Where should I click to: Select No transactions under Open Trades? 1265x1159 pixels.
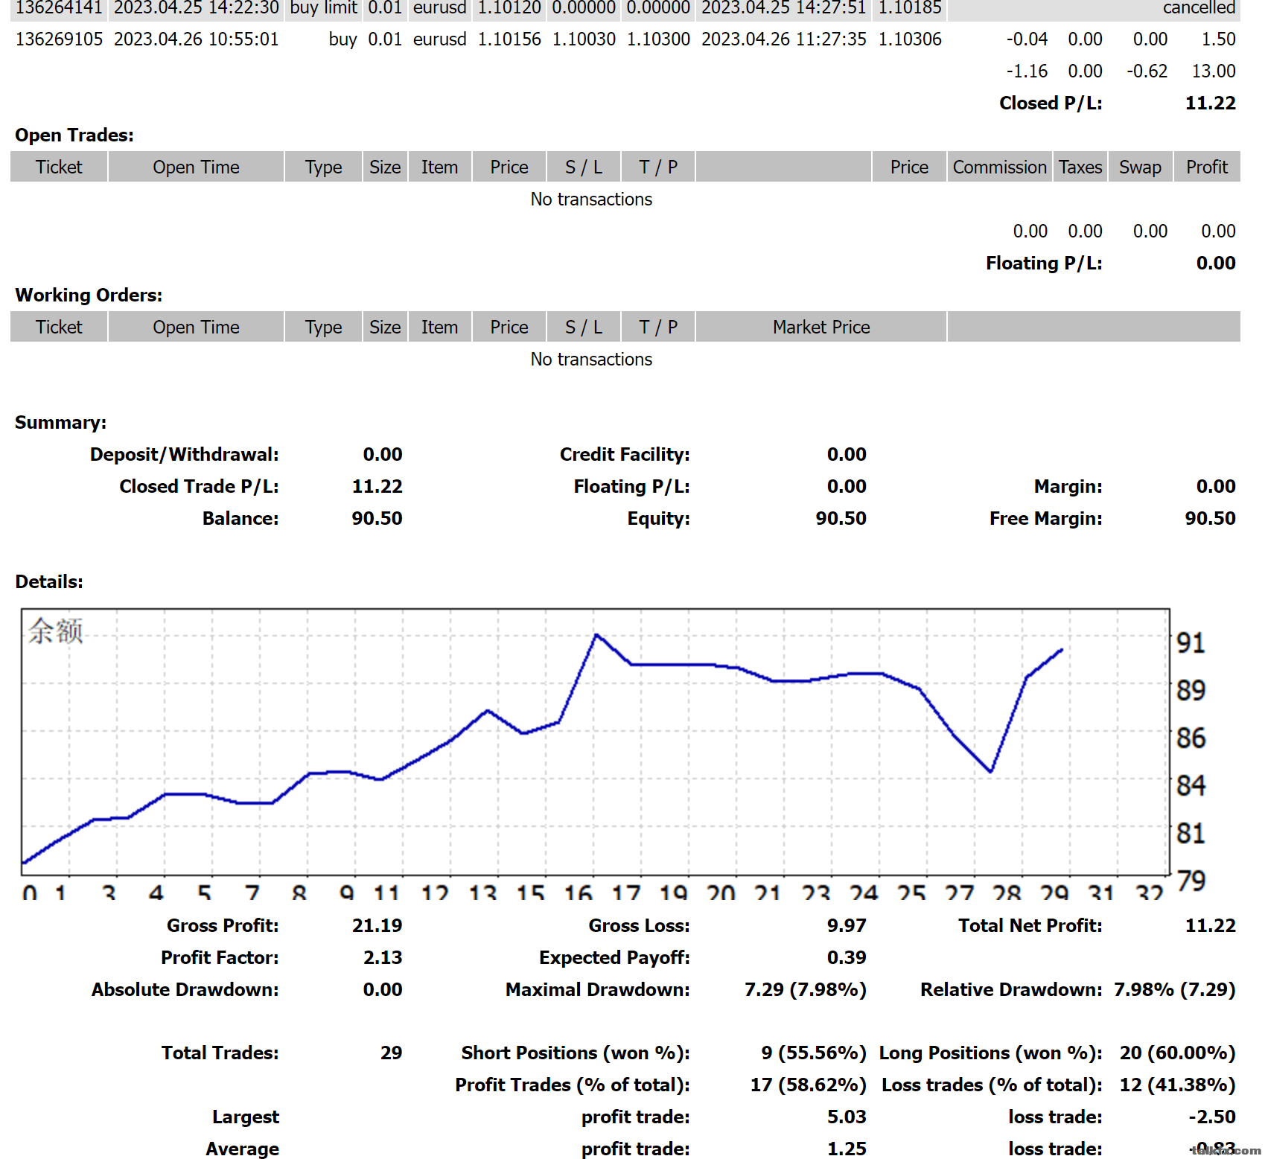[x=591, y=199]
